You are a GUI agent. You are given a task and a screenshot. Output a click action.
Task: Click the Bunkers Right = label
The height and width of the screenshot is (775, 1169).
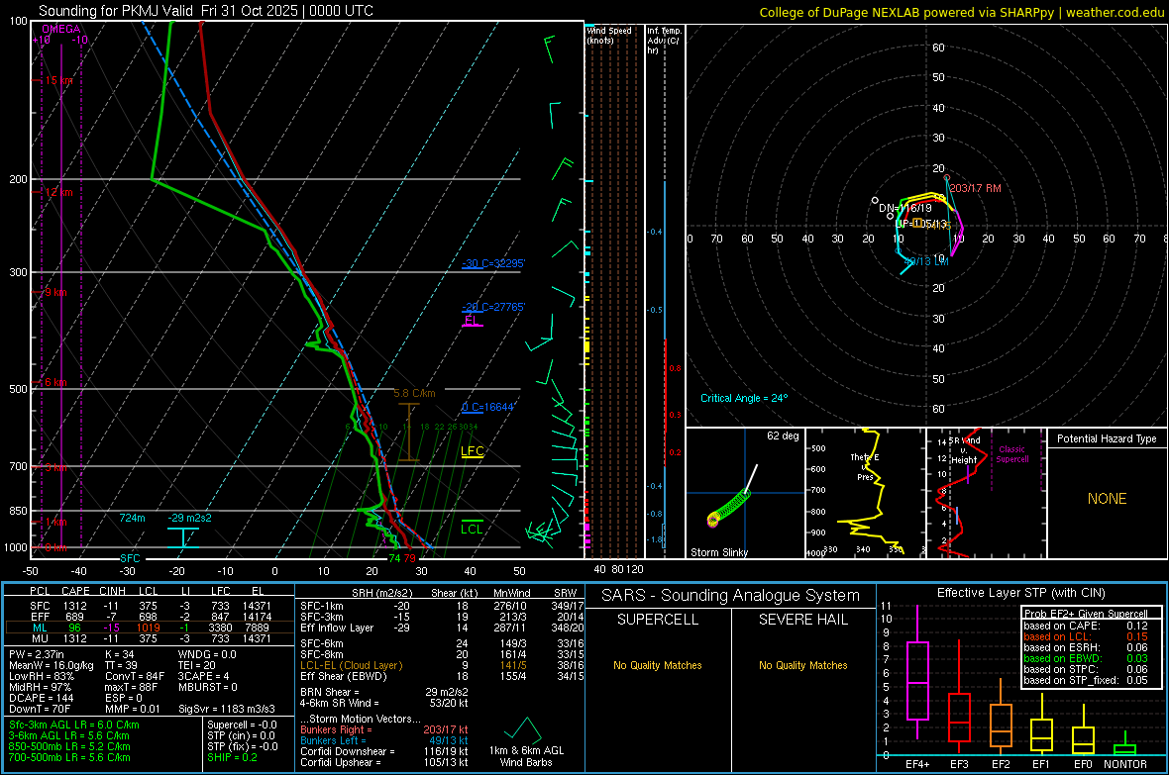click(336, 729)
